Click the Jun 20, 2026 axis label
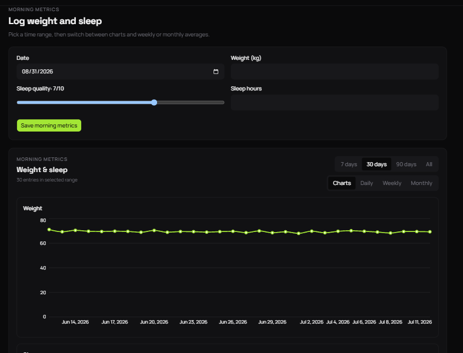The height and width of the screenshot is (353, 463). pyautogui.click(x=154, y=322)
